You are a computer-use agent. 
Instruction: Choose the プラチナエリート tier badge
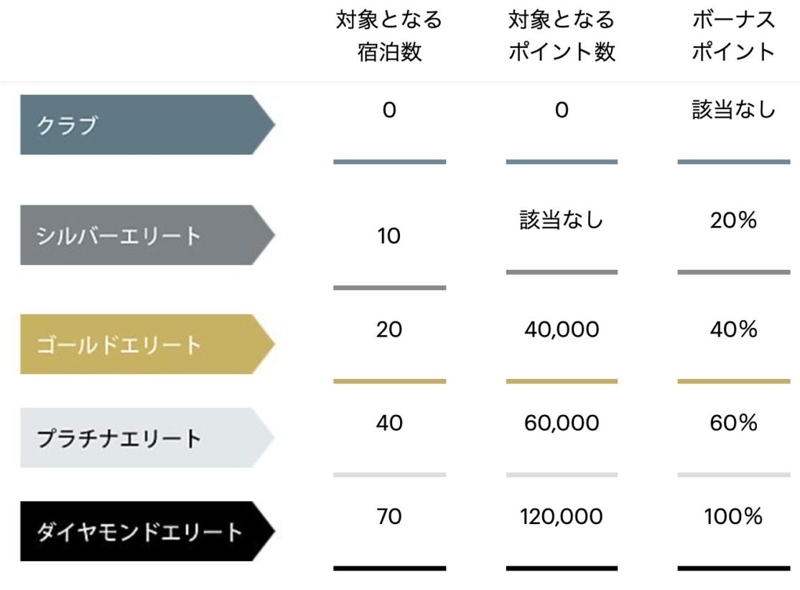click(147, 438)
